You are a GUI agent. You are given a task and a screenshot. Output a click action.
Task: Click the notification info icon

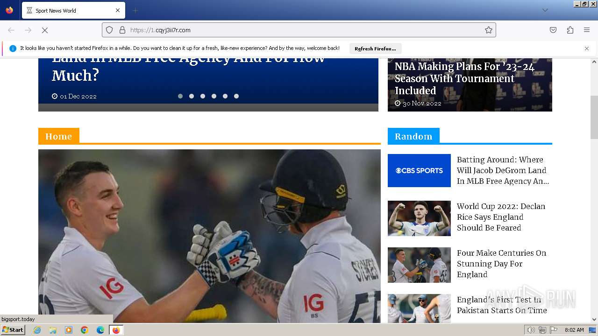13,49
